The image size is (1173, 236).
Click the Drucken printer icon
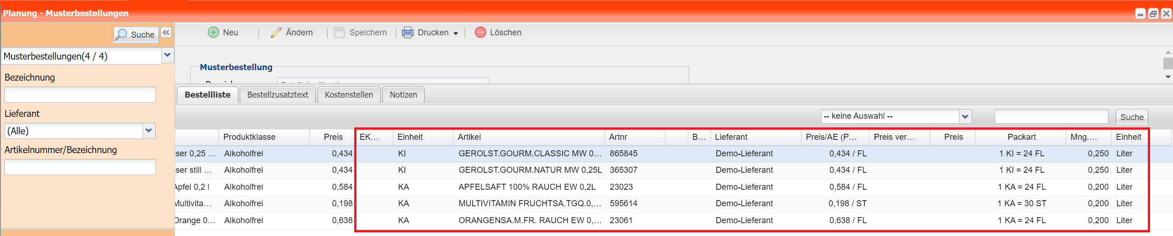point(407,33)
